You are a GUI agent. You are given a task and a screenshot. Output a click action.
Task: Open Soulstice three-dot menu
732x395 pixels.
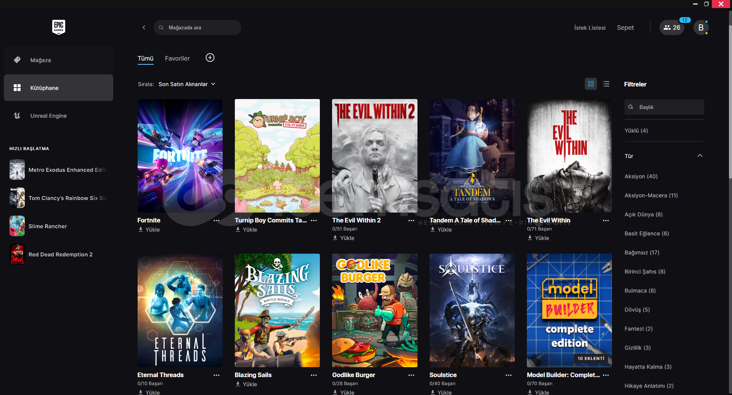pyautogui.click(x=509, y=375)
